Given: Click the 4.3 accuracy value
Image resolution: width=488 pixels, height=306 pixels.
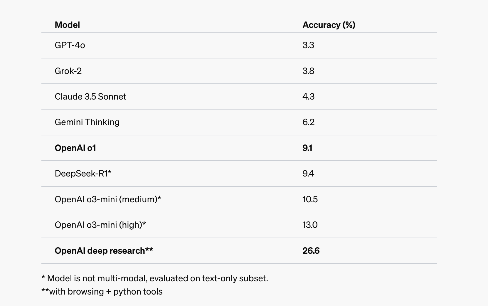Looking at the screenshot, I should (x=308, y=97).
